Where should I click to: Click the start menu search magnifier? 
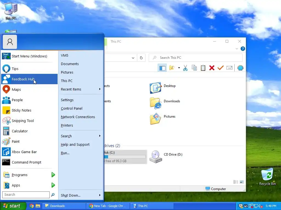[x=53, y=195]
